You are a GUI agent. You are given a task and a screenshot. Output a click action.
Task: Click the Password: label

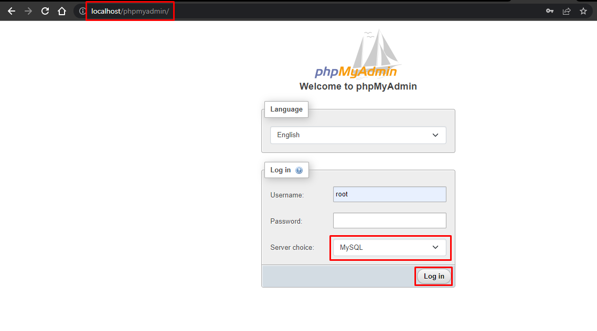pyautogui.click(x=286, y=221)
